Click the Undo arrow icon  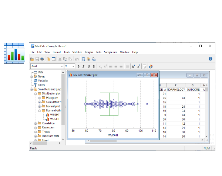coord(77,59)
